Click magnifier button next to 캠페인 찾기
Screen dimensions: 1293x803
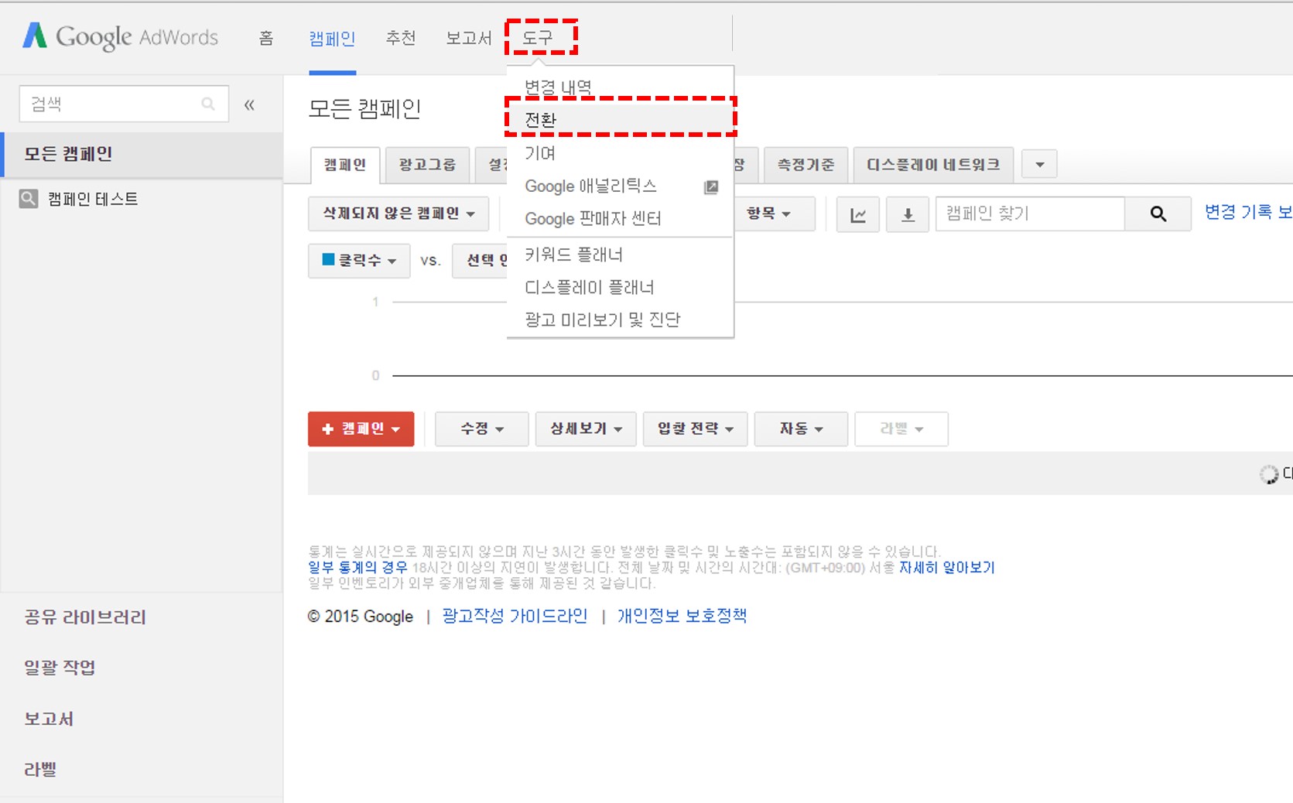click(x=1158, y=214)
